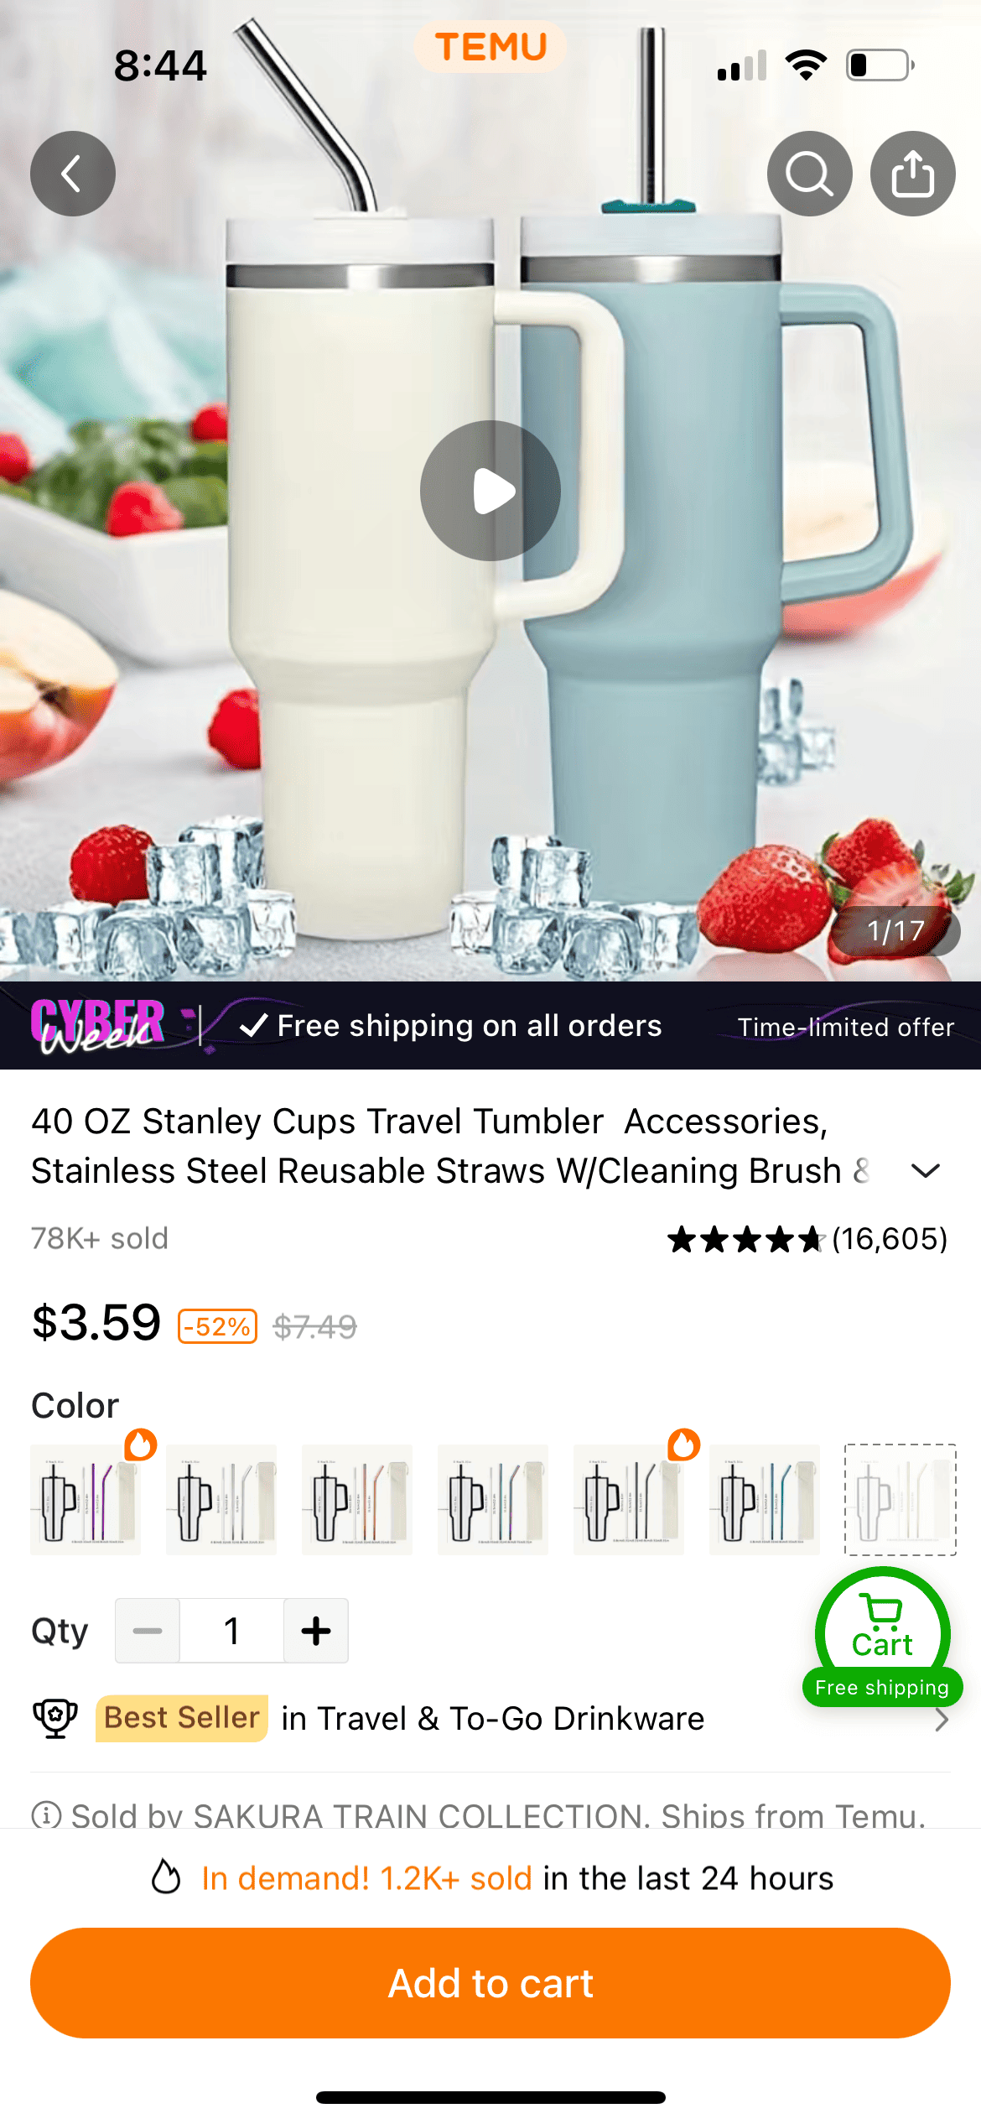This screenshot has width=981, height=2124.
Task: Select the second silver straw color option
Action: [221, 1500]
